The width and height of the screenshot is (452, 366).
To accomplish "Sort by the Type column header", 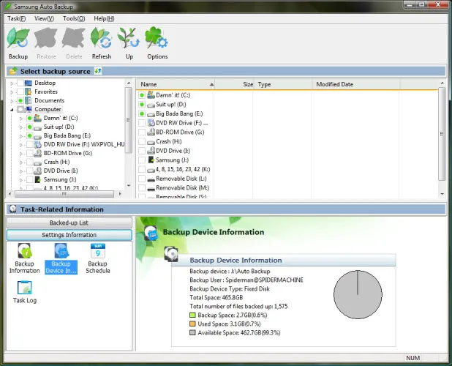I will (x=283, y=84).
